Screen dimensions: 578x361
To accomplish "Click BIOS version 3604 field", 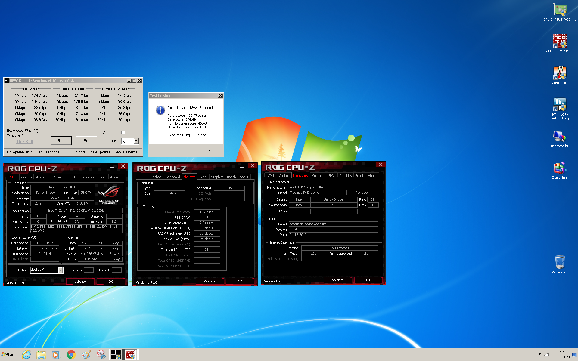I will click(x=333, y=229).
